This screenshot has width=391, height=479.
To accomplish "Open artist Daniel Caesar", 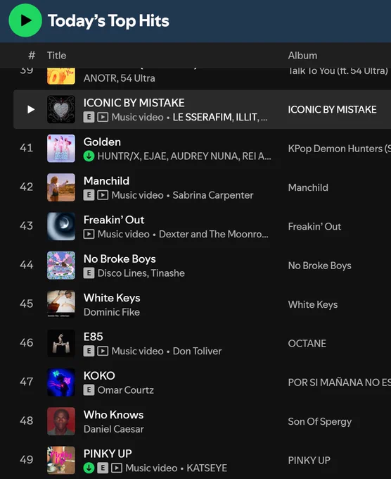I will (x=114, y=429).
